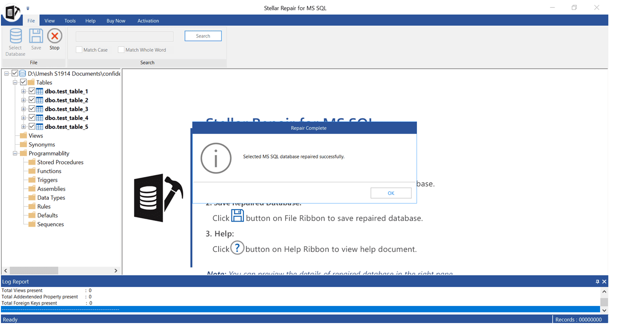
Task: Select the dbo.test_table_4 label
Action: pos(66,118)
